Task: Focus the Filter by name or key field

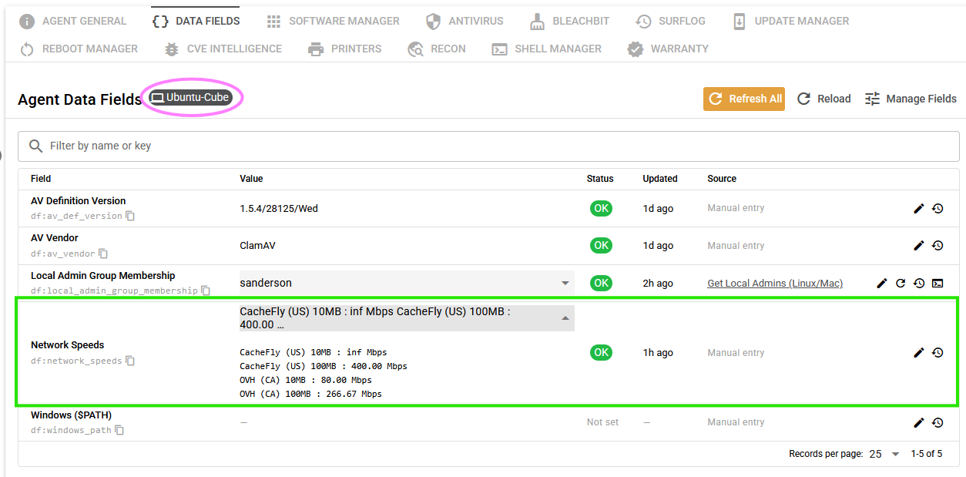Action: [489, 146]
